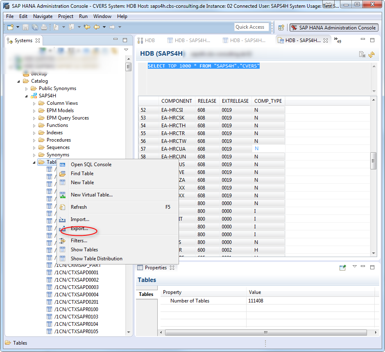
Task: Maximize the Properties view
Action: (372, 267)
